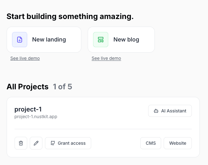
Task: Select the New landing label text
Action: (49, 40)
